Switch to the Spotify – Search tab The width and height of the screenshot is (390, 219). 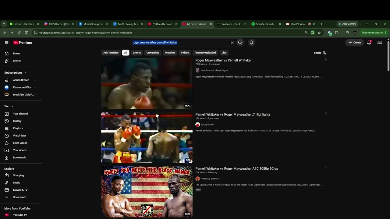click(x=266, y=24)
